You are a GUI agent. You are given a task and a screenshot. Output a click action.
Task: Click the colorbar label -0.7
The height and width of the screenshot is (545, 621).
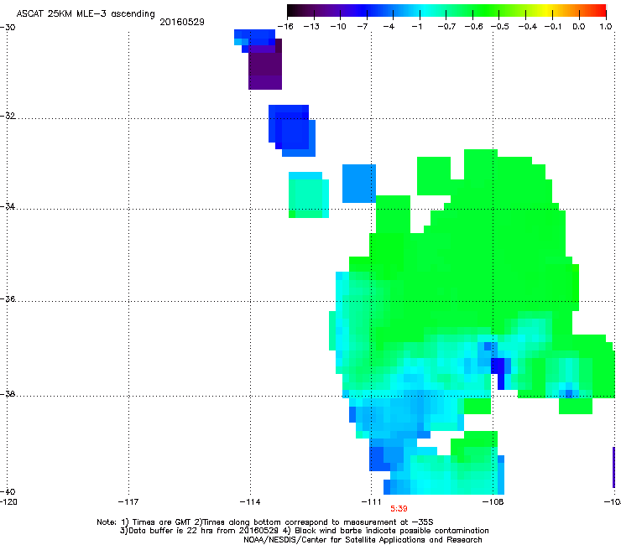(446, 27)
